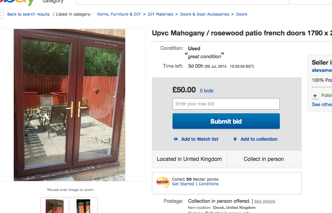
Task: Add the item to Watch list
Action: coord(200,139)
